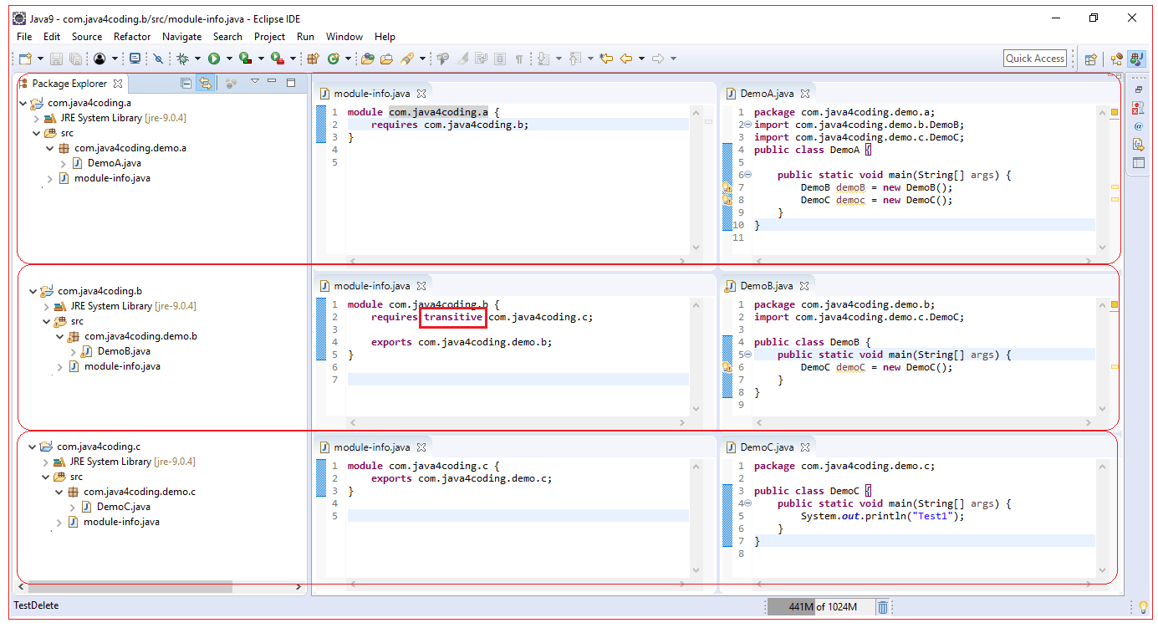The image size is (1158, 628).
Task: Toggle Link with Editor in Package Explorer
Action: 205,84
